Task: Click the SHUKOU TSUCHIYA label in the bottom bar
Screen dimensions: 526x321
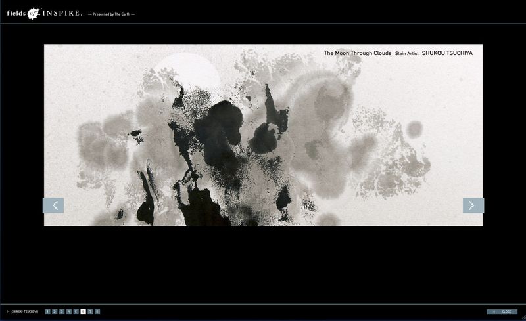Action: pyautogui.click(x=25, y=312)
